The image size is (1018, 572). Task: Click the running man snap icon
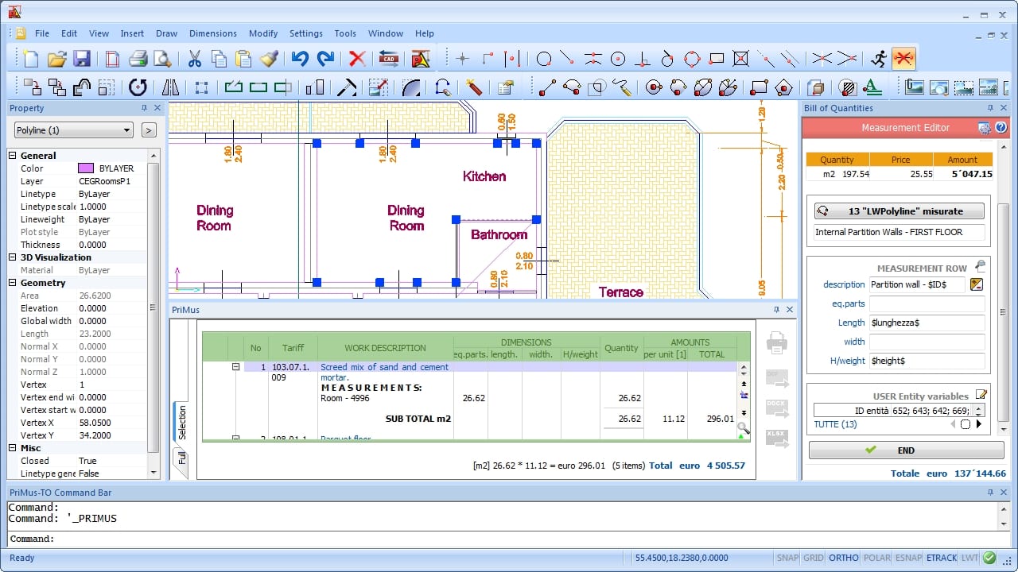click(x=878, y=59)
